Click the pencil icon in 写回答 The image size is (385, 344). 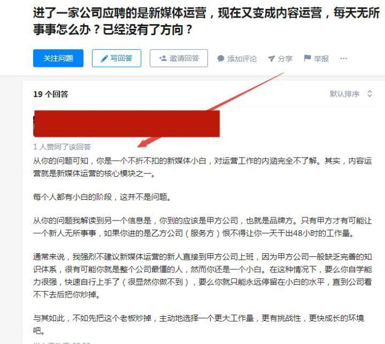104,58
